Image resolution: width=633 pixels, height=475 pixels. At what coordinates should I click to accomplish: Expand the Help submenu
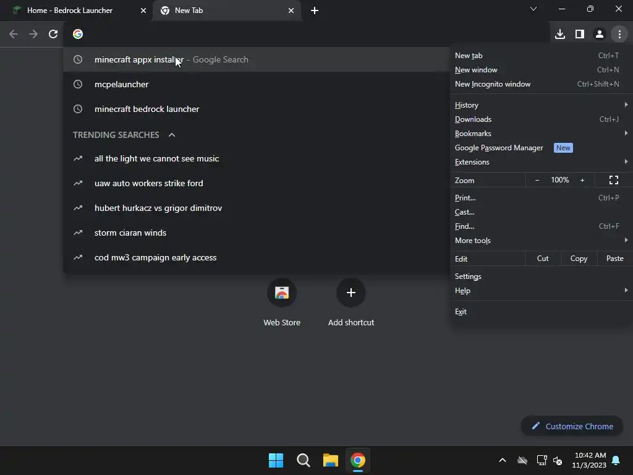tap(541, 291)
